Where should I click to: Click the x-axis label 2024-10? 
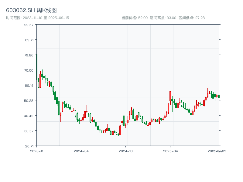click(x=126, y=151)
